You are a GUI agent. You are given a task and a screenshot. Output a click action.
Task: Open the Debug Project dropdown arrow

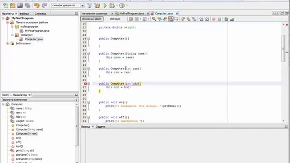pyautogui.click(x=117, y=5)
